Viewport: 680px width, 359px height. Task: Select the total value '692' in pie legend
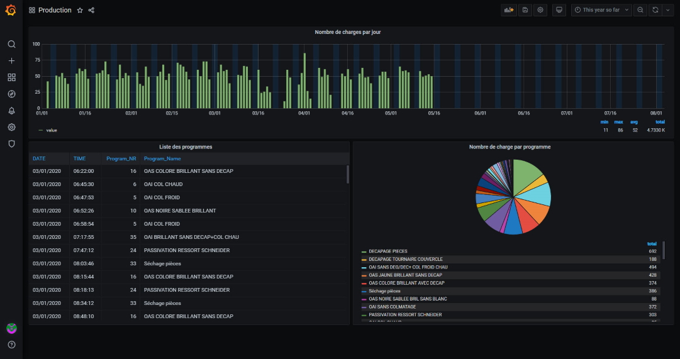click(652, 251)
